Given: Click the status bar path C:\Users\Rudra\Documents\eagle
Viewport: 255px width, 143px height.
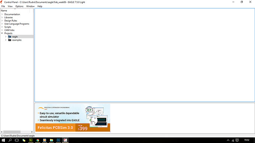Looking at the screenshot, I should 18,136.
